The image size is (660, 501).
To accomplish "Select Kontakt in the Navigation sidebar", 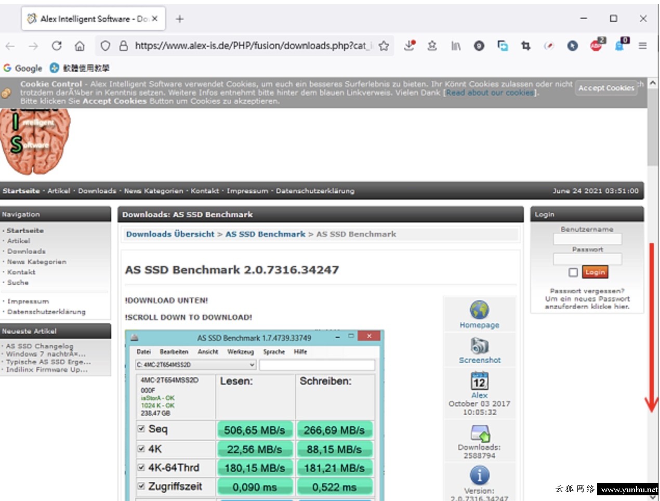I will (21, 272).
